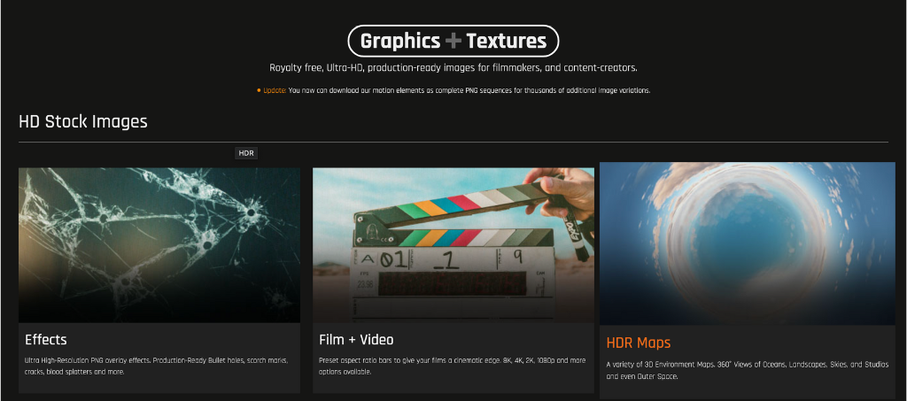Click the orange Update notice text

[x=275, y=90]
